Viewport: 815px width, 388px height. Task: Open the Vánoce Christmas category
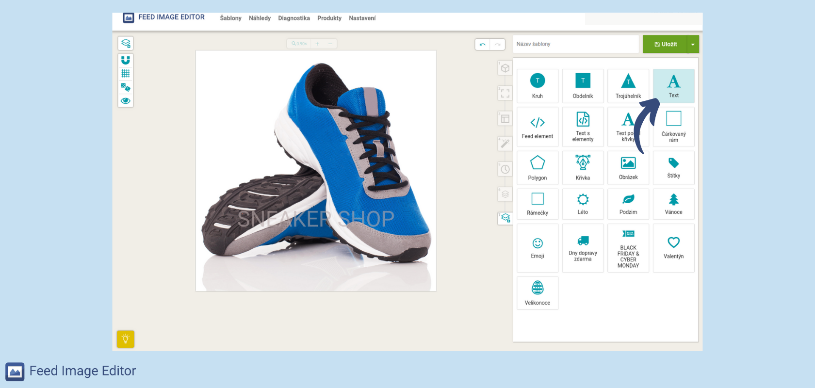[673, 204]
